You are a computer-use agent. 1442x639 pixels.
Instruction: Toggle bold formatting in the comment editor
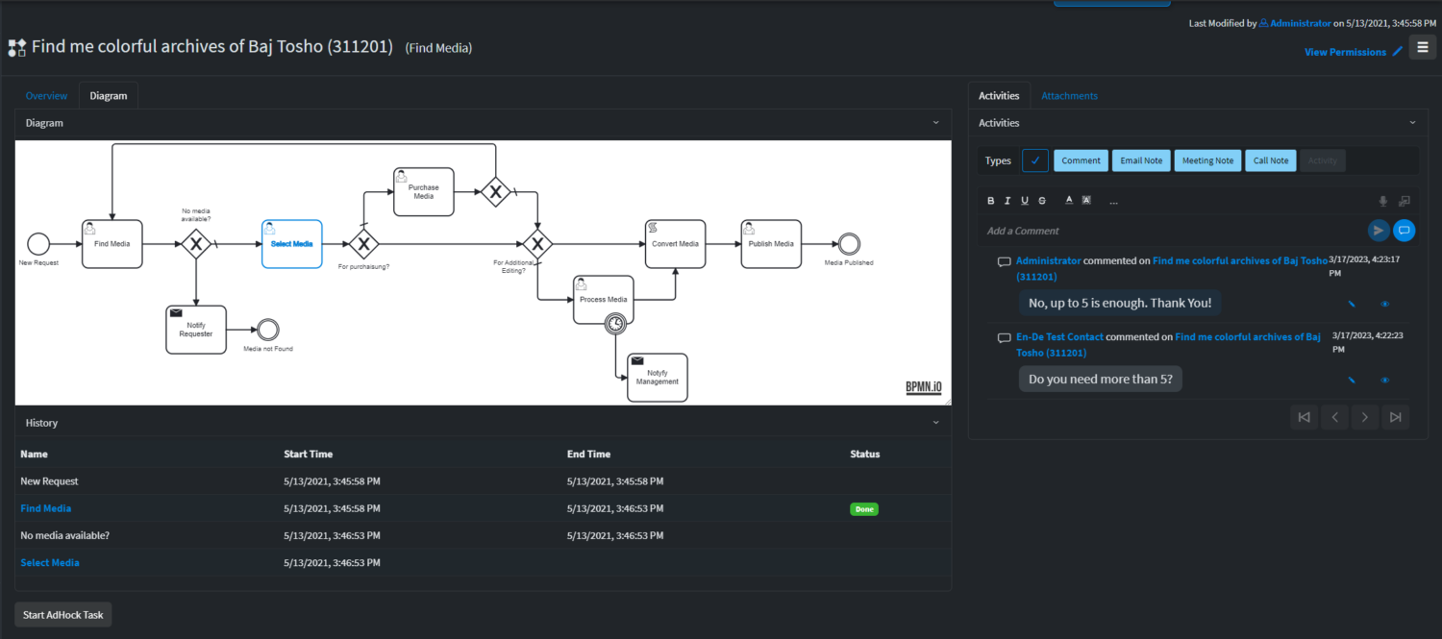pos(991,200)
